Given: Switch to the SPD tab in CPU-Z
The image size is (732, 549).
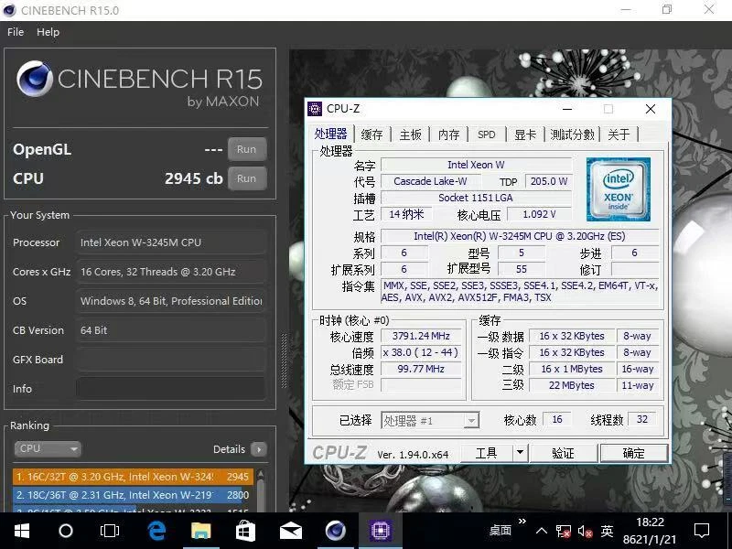Looking at the screenshot, I should click(x=486, y=134).
